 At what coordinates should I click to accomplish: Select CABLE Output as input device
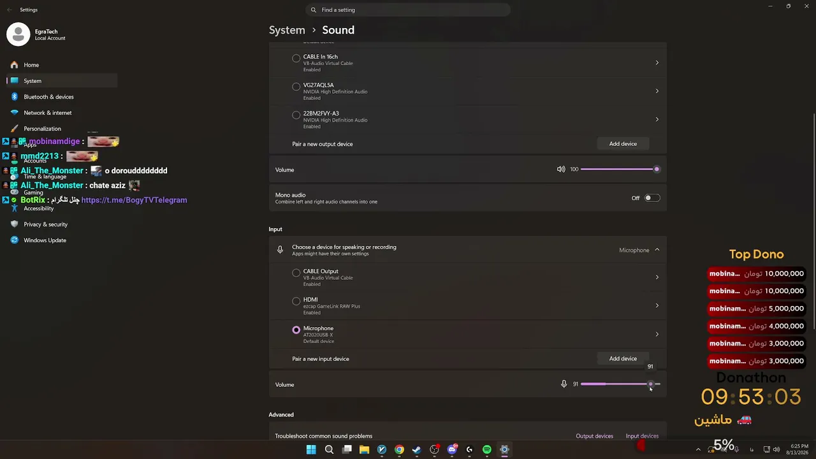pyautogui.click(x=296, y=273)
